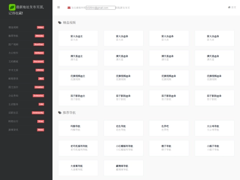Screen dimensions: 240x180
Task: Open the 老司机福利导航 card
Action: tap(78, 148)
